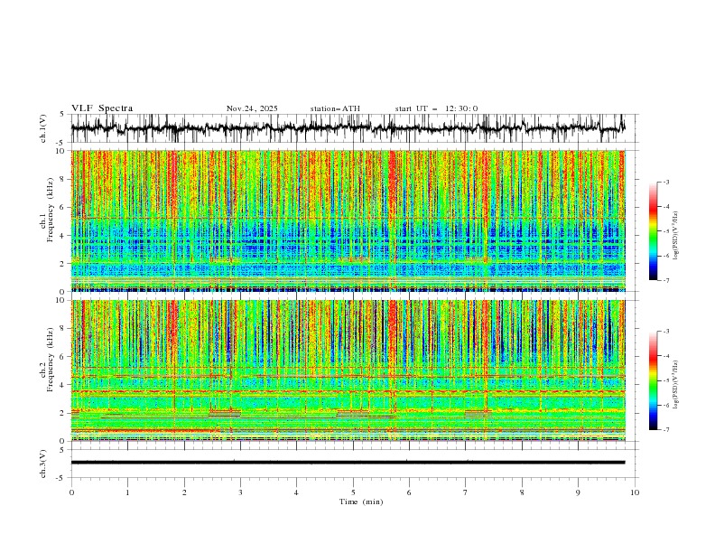Image resolution: width=715 pixels, height=553 pixels.
Task: Click the log(PSD) label beside ch.2 color bar
Action: pyautogui.click(x=675, y=385)
